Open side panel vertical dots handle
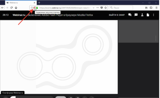The width and height of the screenshot is (160, 98). pos(156,38)
